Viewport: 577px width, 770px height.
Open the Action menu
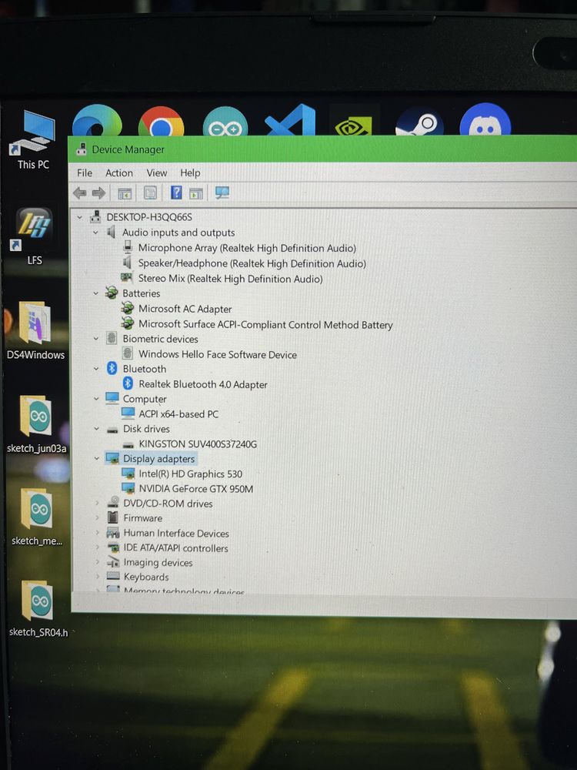point(119,172)
